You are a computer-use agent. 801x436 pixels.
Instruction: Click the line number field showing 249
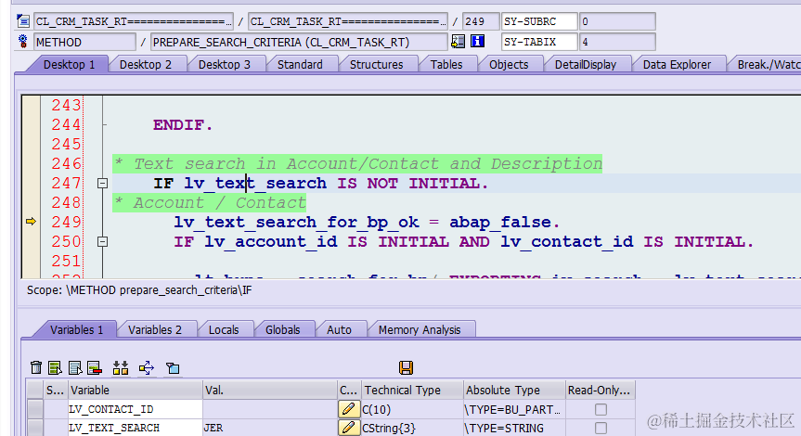481,21
